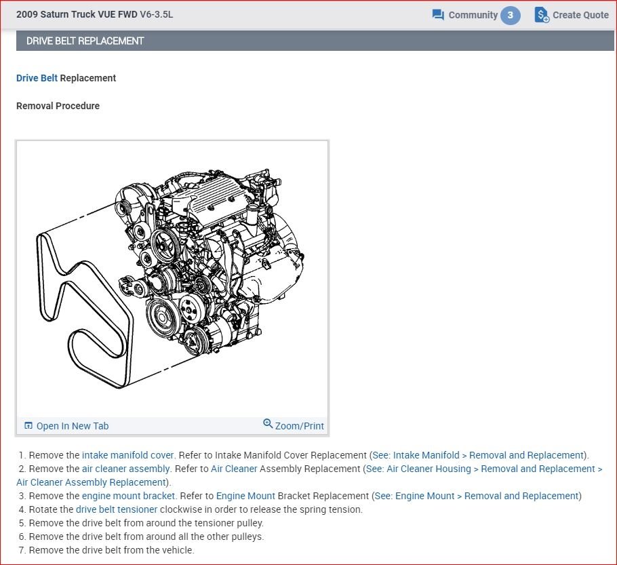Open the Community link
Image resolution: width=617 pixels, height=565 pixels.
[473, 15]
